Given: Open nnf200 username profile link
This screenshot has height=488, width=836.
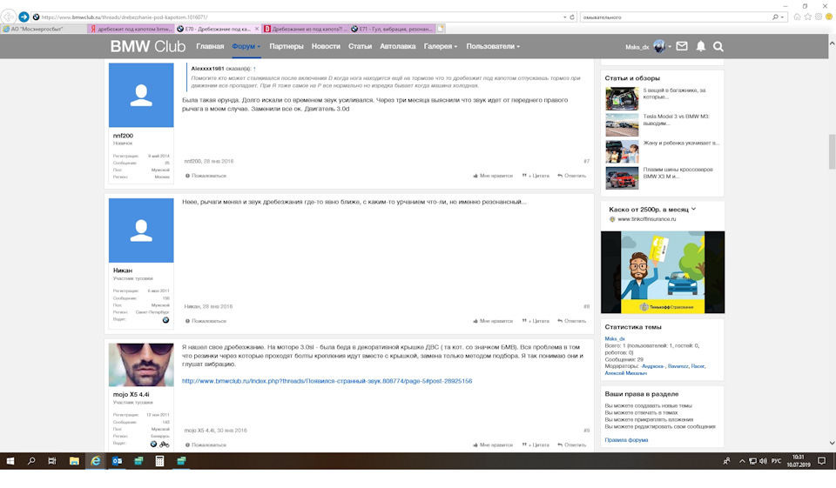Looking at the screenshot, I should (123, 136).
